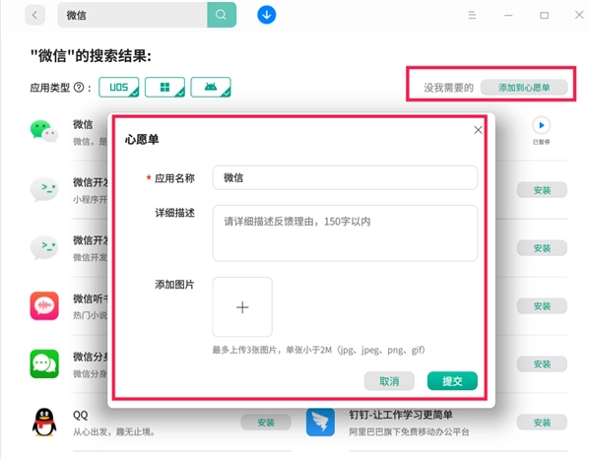Open 钉钉-让工作学习更简单 title
Viewport: 591px width, 459px height.
[x=401, y=415]
